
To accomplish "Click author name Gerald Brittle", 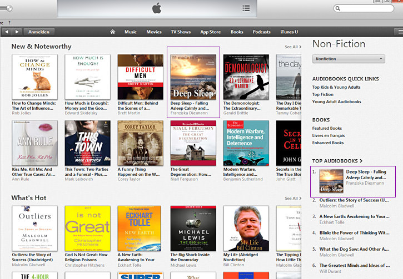I will tap(236, 113).
